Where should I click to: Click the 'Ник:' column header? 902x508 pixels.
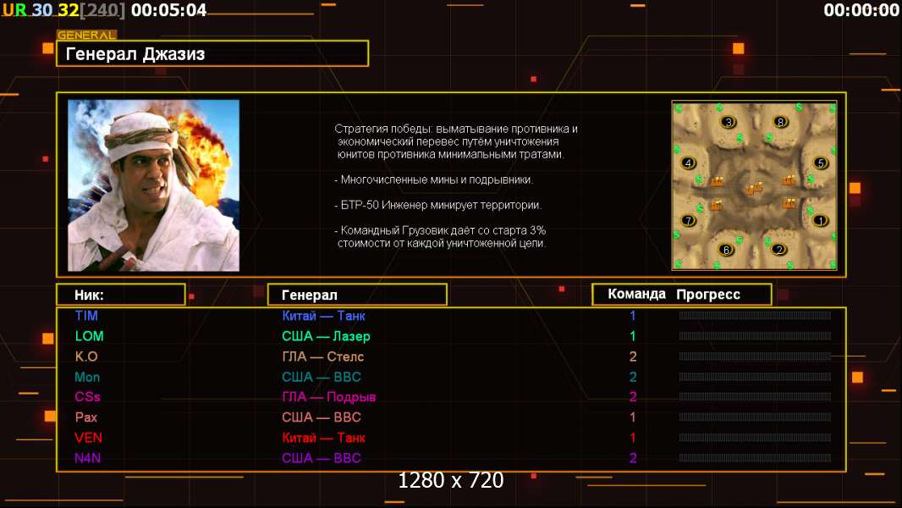[121, 295]
